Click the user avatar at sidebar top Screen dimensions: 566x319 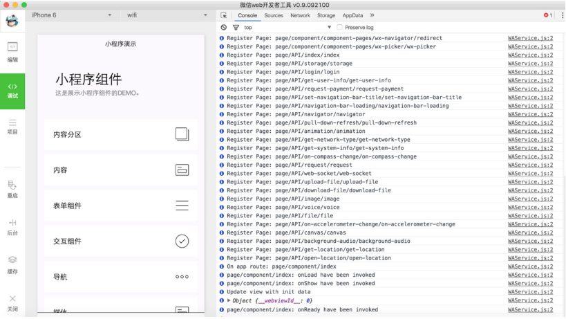click(12, 21)
